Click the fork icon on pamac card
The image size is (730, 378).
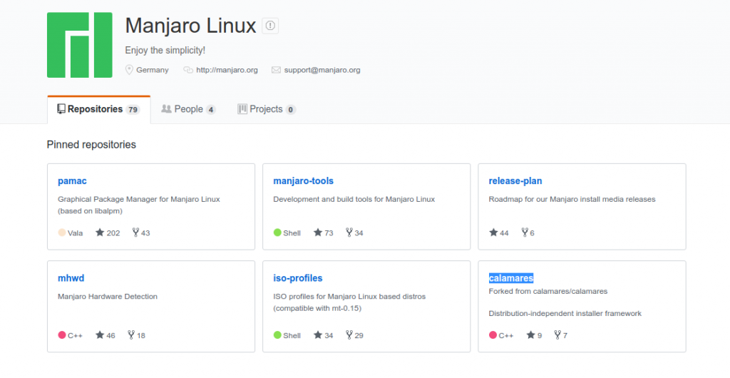click(x=135, y=233)
